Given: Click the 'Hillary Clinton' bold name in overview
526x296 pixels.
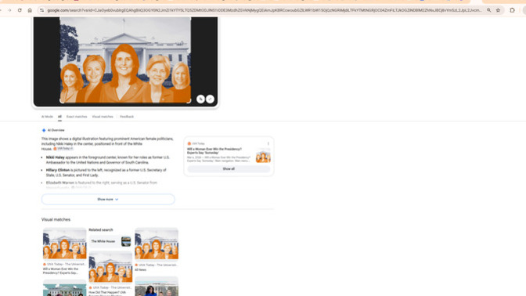Looking at the screenshot, I should [58, 170].
